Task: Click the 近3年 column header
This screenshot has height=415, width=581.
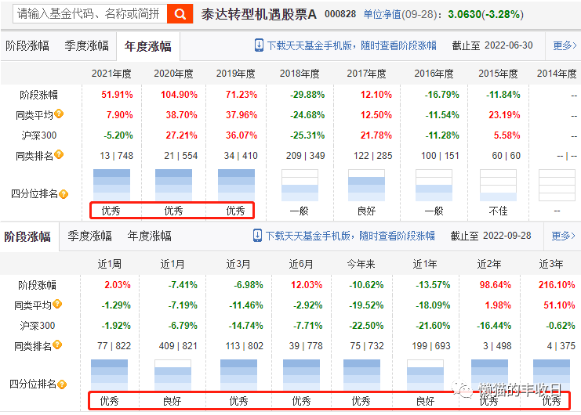Action: tap(551, 264)
